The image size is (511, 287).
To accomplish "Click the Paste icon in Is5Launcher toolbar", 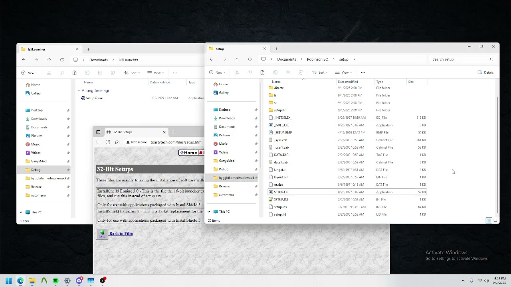I will click(x=74, y=73).
